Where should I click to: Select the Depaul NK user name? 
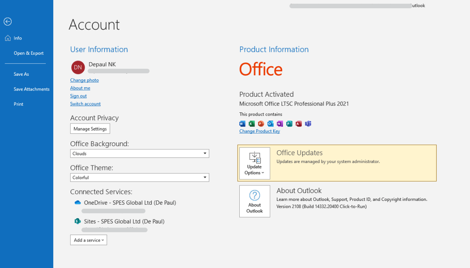[102, 64]
